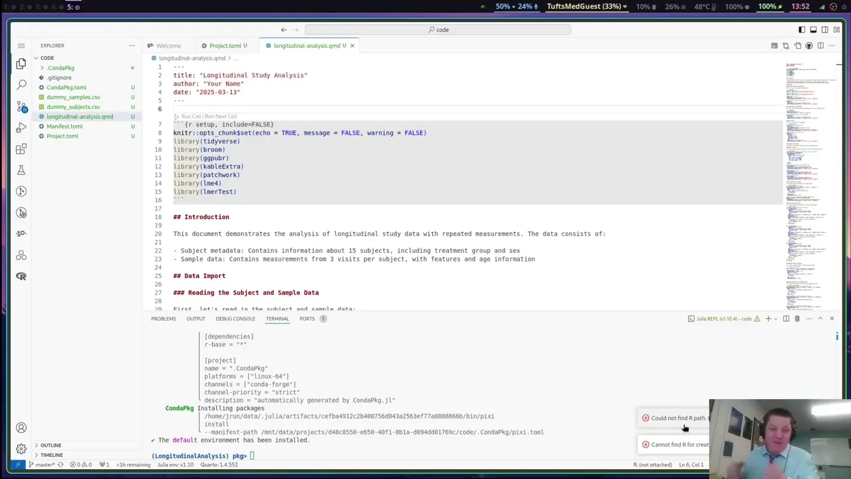Toggle the primary side bar layout
Viewport: 851px width, 479px height.
[802, 30]
